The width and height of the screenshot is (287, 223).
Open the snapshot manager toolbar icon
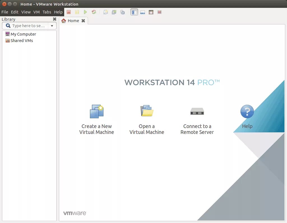point(122,12)
